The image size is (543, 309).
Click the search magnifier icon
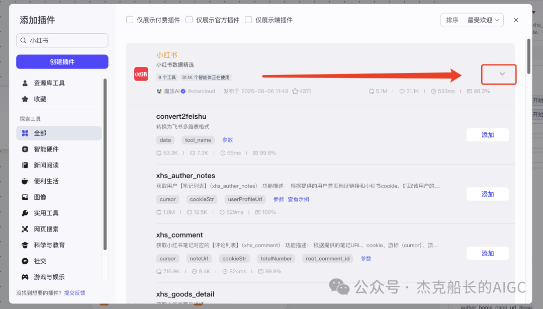point(23,40)
